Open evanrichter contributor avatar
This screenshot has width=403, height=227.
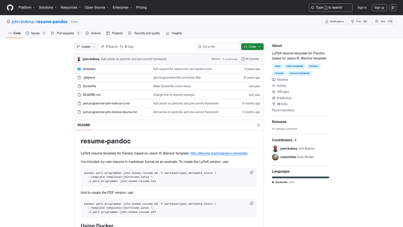(275, 157)
